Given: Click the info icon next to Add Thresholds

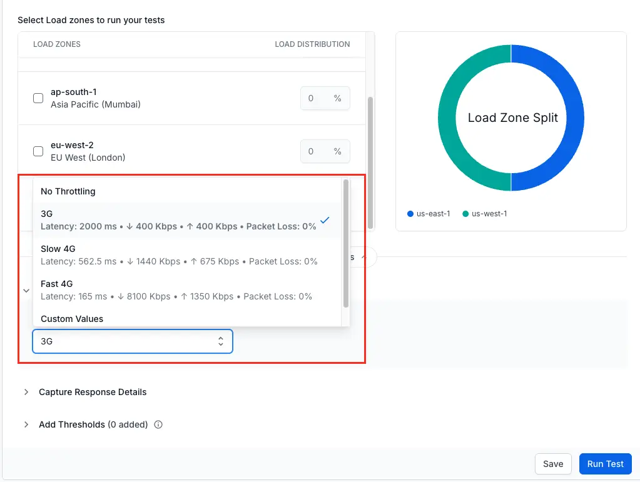Looking at the screenshot, I should point(158,424).
